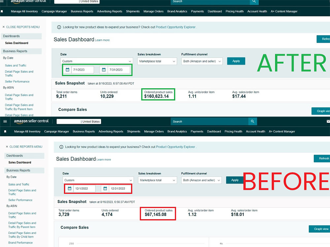Viewport: 330px width, 247px height.
Task: Open Manage Orders in AFTER nav
Action: pos(153,11)
